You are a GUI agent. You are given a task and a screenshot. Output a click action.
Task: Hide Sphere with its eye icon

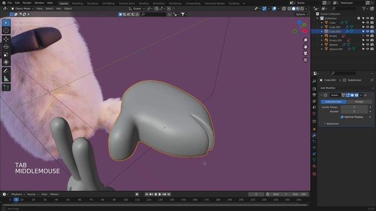click(368, 45)
